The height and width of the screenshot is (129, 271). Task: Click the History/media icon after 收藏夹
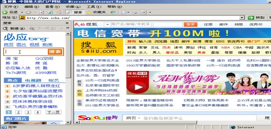click(x=113, y=12)
